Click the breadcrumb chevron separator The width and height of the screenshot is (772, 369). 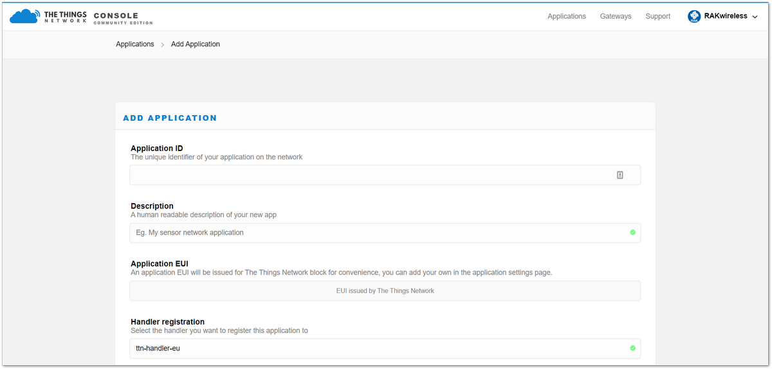point(163,45)
